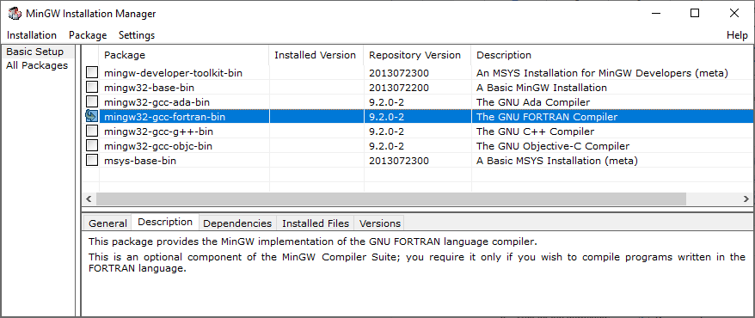755x318 pixels.
Task: Sort by the Package column header
Action: coord(184,55)
